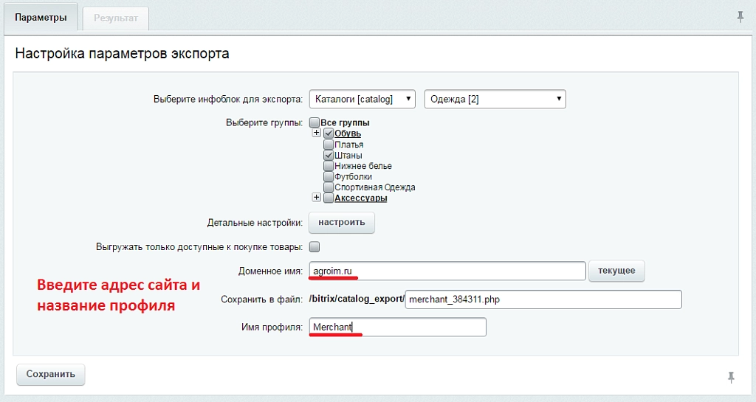
Task: Check the Футболки group checkbox
Action: 329,177
